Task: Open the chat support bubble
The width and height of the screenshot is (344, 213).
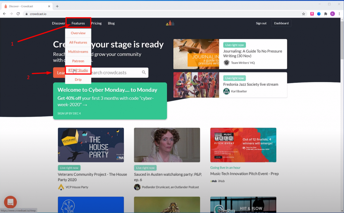Action: (10, 202)
